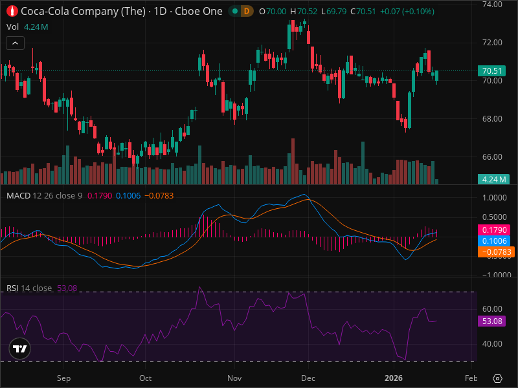Click the 66.00 price axis label
The image size is (518, 388).
click(492, 157)
